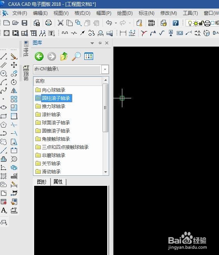
Task: Click the surface roughness checkmark symbol icon
Action: tap(162, 33)
